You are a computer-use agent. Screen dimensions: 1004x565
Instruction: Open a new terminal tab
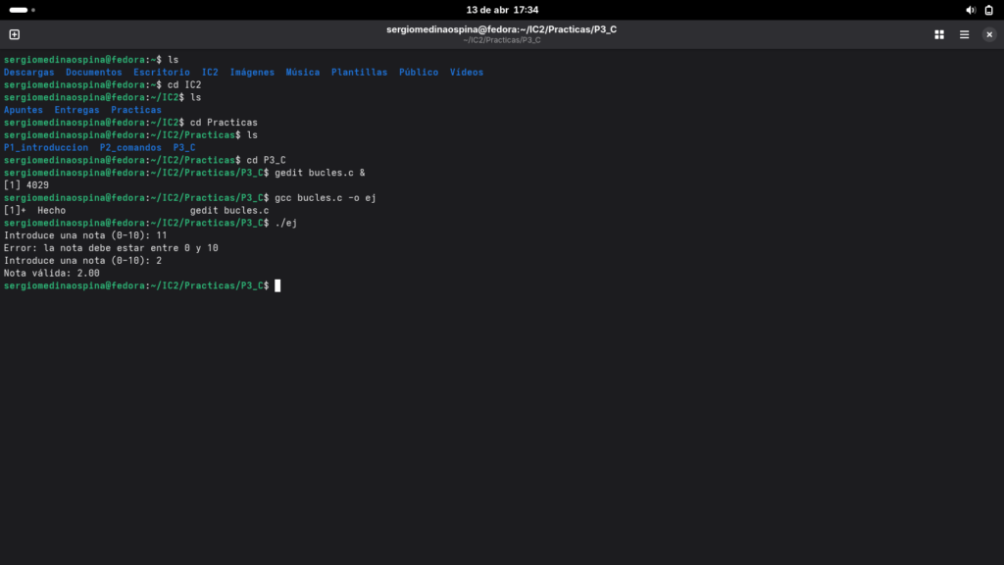(x=14, y=34)
